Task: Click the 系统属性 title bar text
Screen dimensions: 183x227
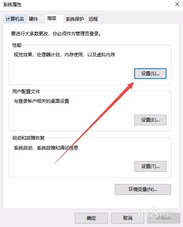Action: (12, 5)
